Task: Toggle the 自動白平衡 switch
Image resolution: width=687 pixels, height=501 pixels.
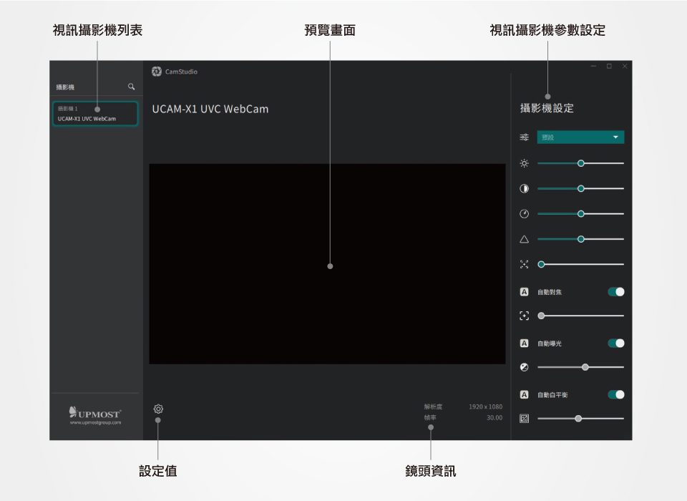Action: 616,394
